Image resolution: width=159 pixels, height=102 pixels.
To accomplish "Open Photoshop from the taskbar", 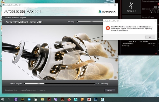I will 96,99.
